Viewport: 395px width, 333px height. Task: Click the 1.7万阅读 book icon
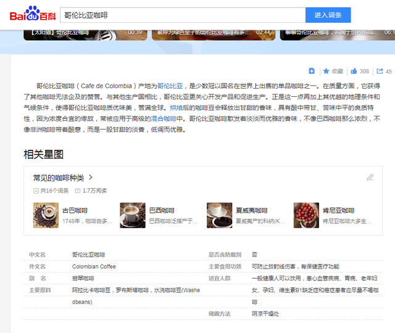pos(78,191)
